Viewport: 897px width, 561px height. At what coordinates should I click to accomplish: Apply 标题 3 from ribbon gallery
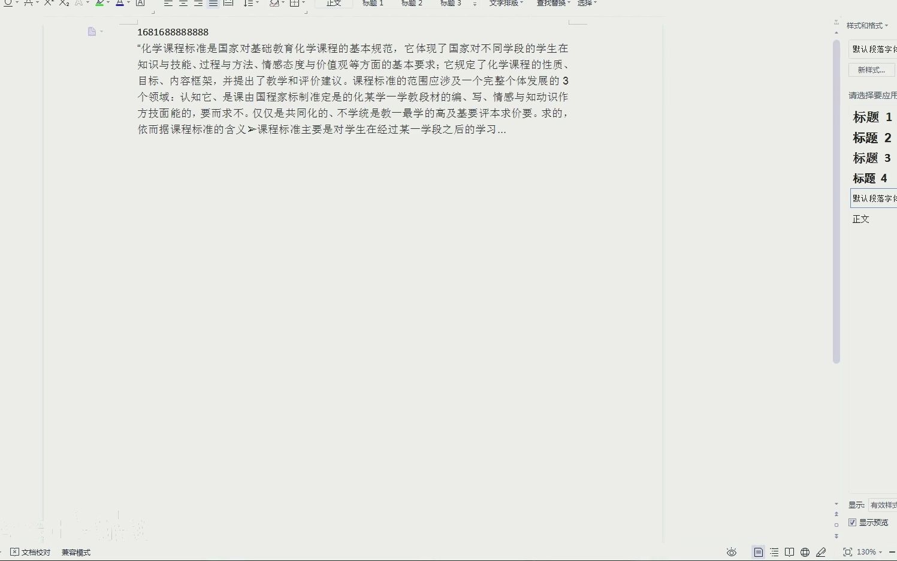pos(451,3)
